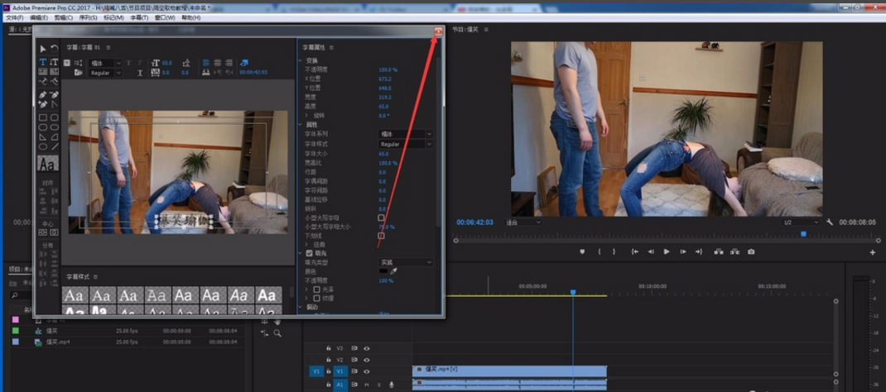The width and height of the screenshot is (886, 392).
Task: Center-align title text
Action: (218, 63)
